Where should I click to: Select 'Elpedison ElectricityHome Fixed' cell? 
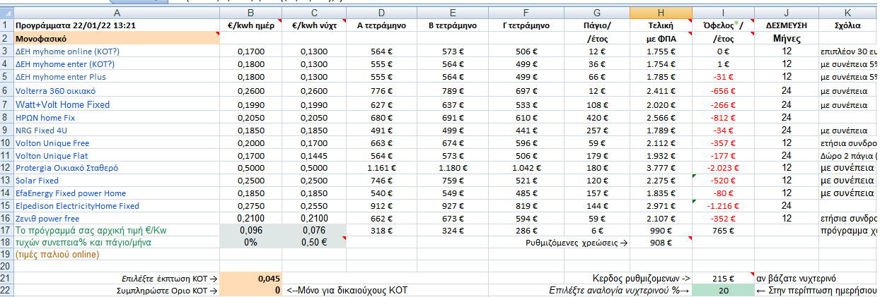click(117, 206)
